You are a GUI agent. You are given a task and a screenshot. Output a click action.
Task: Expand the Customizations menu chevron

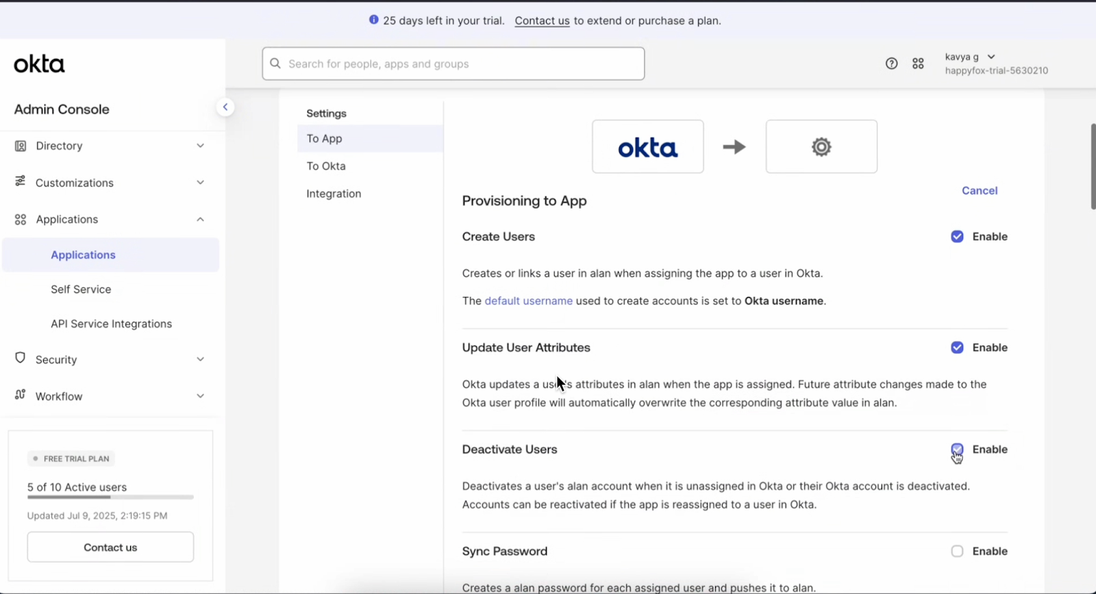(x=200, y=182)
